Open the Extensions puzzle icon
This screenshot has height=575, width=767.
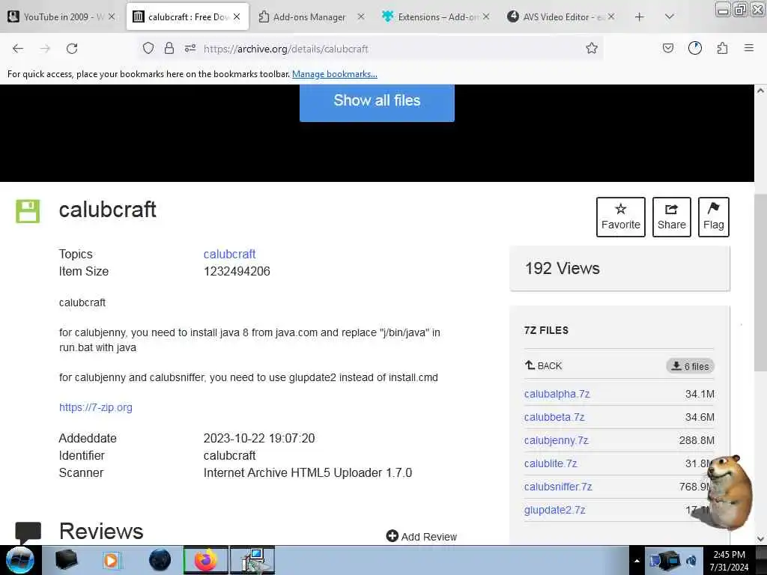coord(722,49)
